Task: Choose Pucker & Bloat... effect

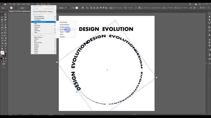Action: point(66,25)
